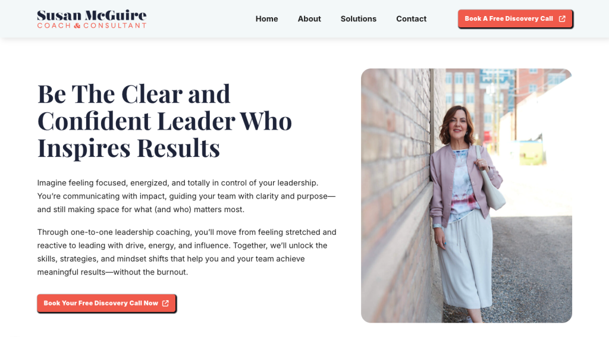
Task: Click the main headline about confident leader
Action: point(165,121)
